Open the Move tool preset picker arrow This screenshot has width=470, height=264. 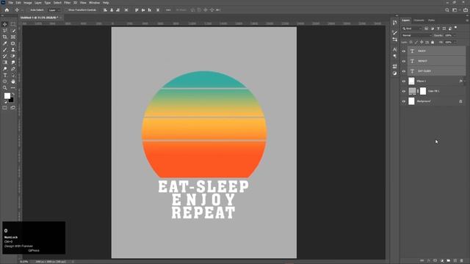[21, 10]
